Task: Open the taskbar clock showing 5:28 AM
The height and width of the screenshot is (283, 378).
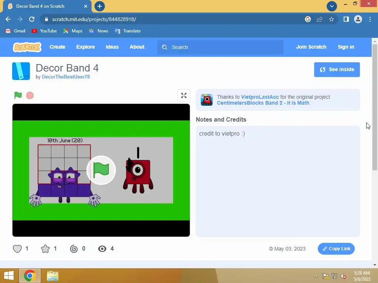Action: click(x=362, y=276)
